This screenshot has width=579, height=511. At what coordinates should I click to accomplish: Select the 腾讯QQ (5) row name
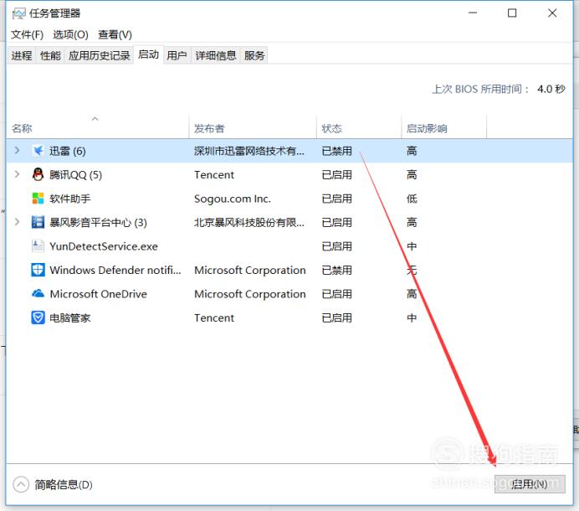pyautogui.click(x=75, y=174)
